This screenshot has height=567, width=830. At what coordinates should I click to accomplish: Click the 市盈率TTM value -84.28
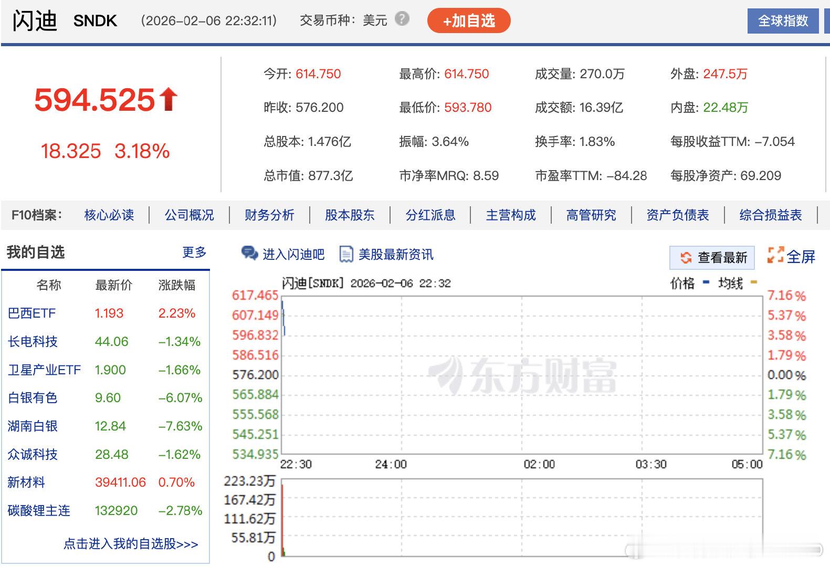pyautogui.click(x=627, y=176)
